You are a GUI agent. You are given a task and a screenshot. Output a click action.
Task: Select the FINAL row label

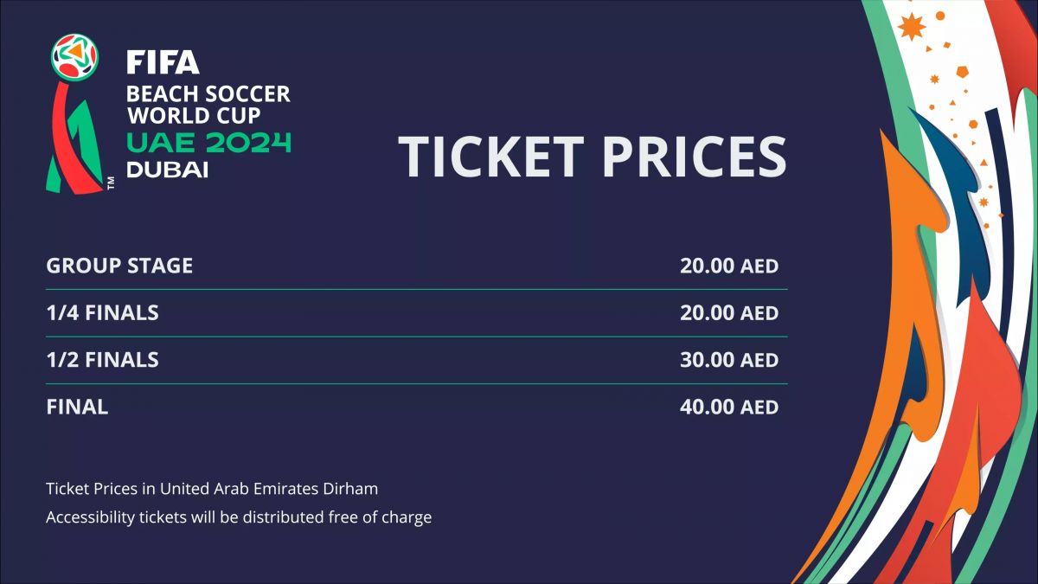77,407
